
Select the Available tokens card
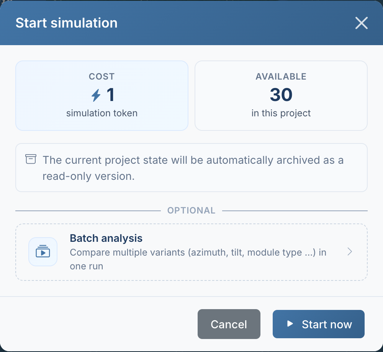coord(281,96)
